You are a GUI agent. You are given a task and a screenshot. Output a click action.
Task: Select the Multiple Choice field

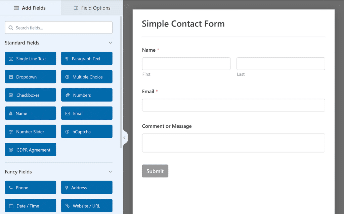(87, 76)
